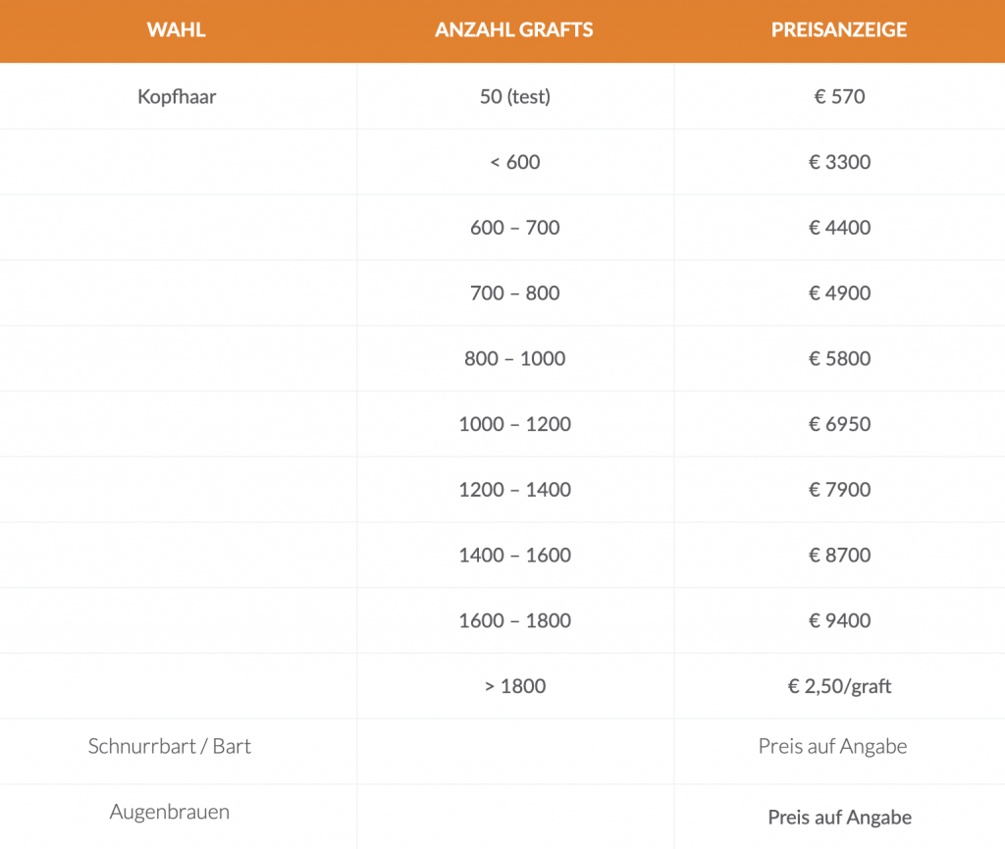Select the 1000 – 1200 grafts range

tap(514, 424)
